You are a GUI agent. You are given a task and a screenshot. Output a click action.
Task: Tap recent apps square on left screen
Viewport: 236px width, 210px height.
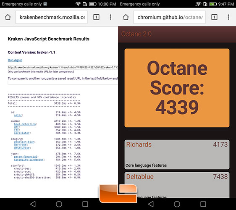[x=85, y=204]
